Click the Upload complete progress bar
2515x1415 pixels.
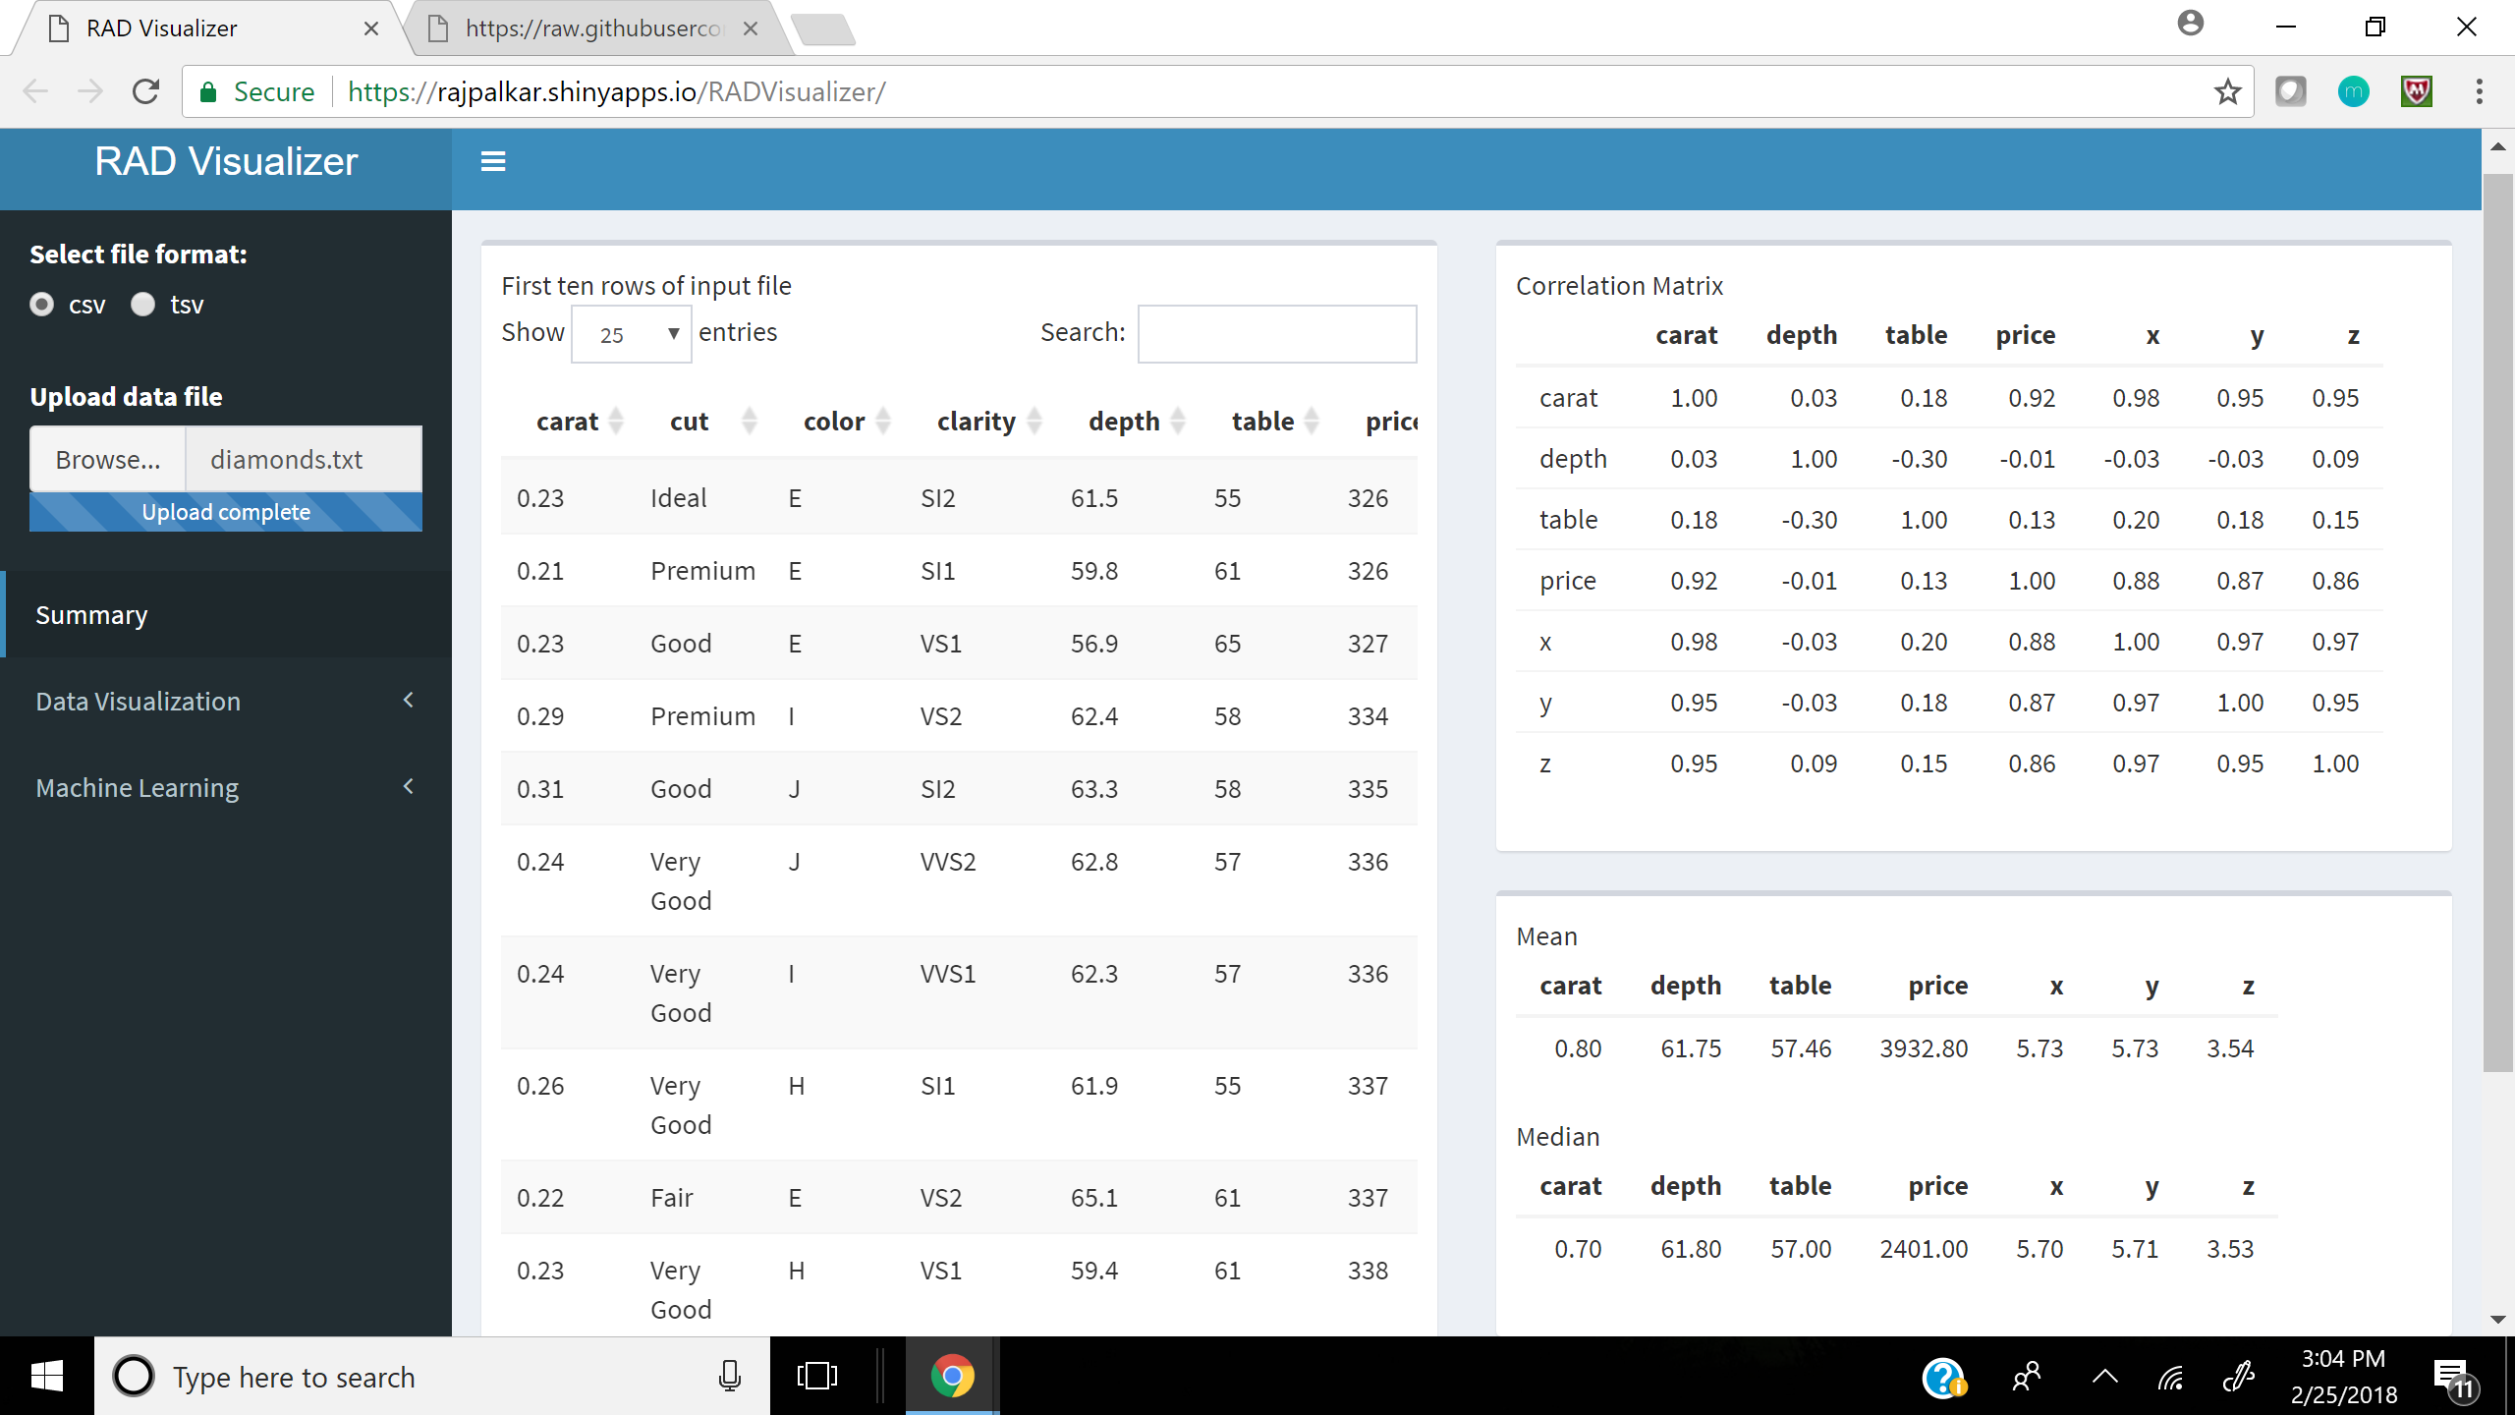(x=226, y=512)
